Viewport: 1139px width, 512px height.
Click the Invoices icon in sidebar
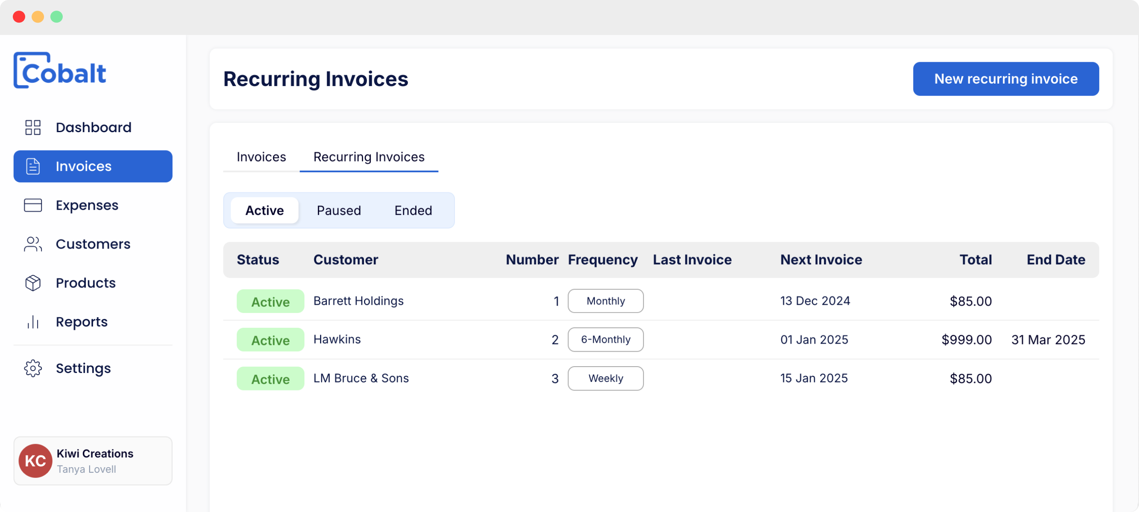pyautogui.click(x=33, y=166)
